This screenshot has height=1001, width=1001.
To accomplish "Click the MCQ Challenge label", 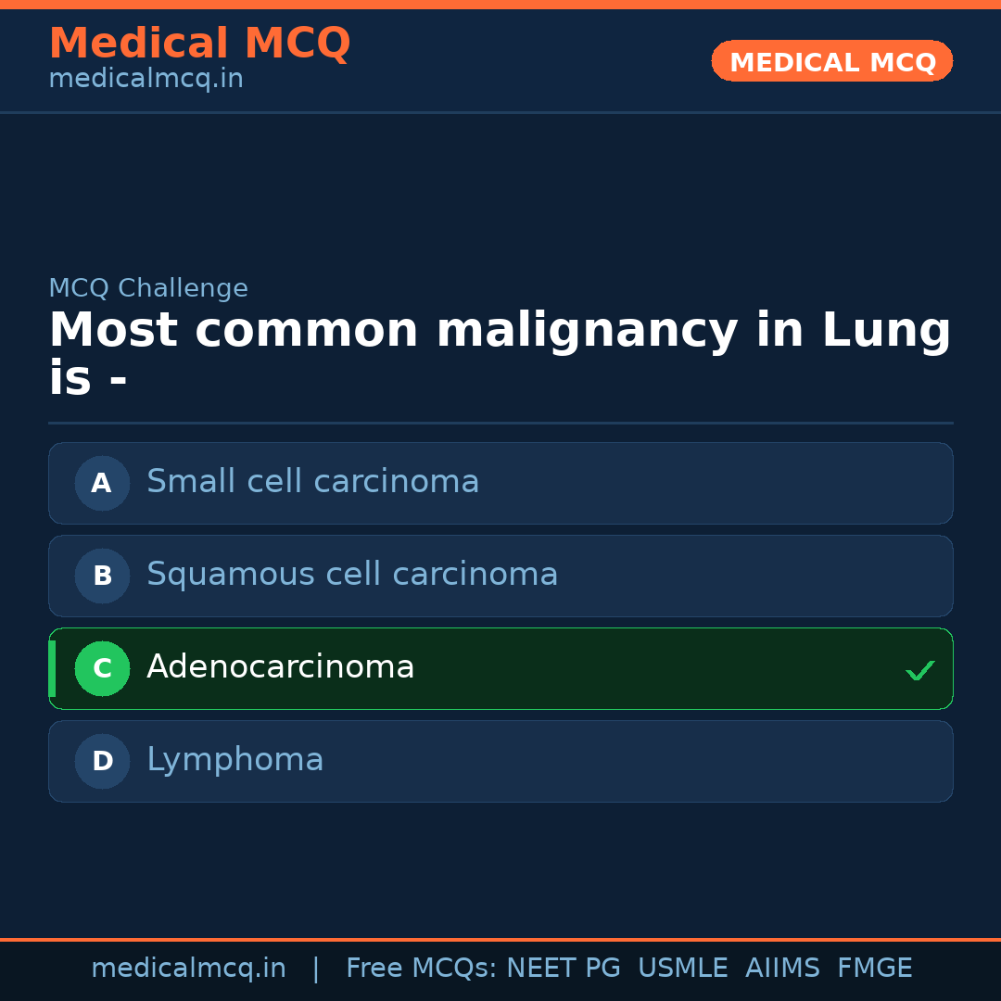I will tap(148, 289).
